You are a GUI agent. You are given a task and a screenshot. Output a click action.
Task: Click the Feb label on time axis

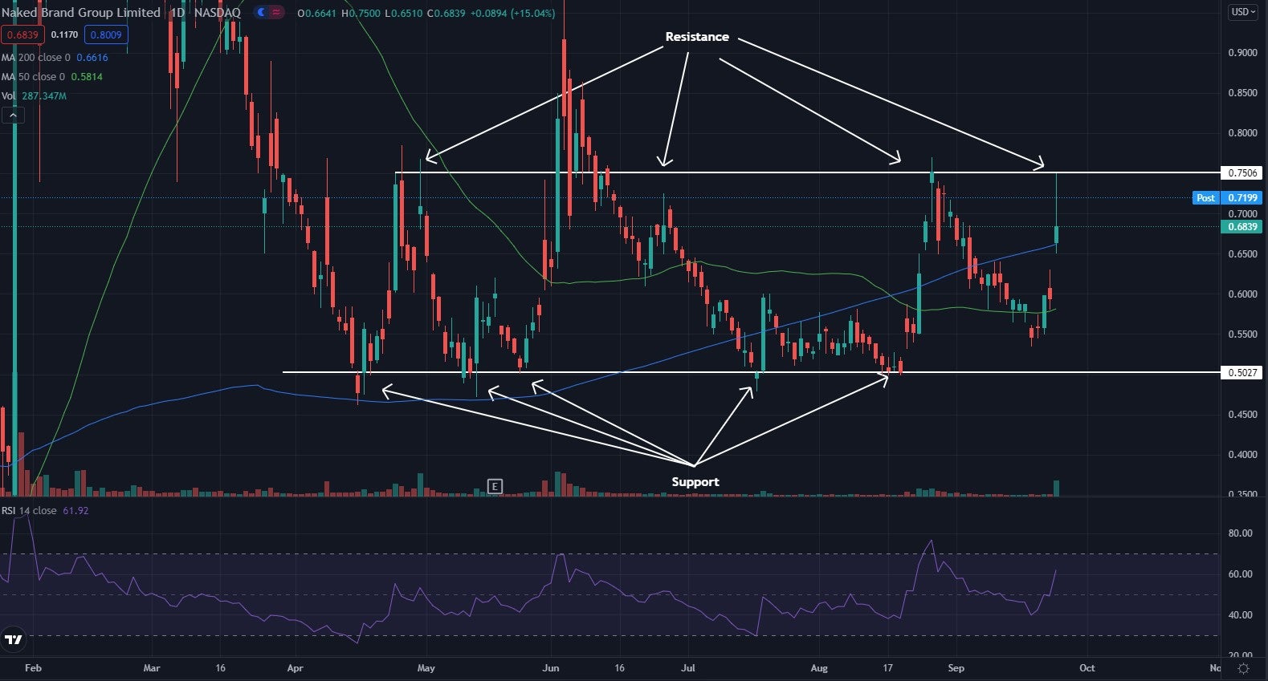pos(33,667)
